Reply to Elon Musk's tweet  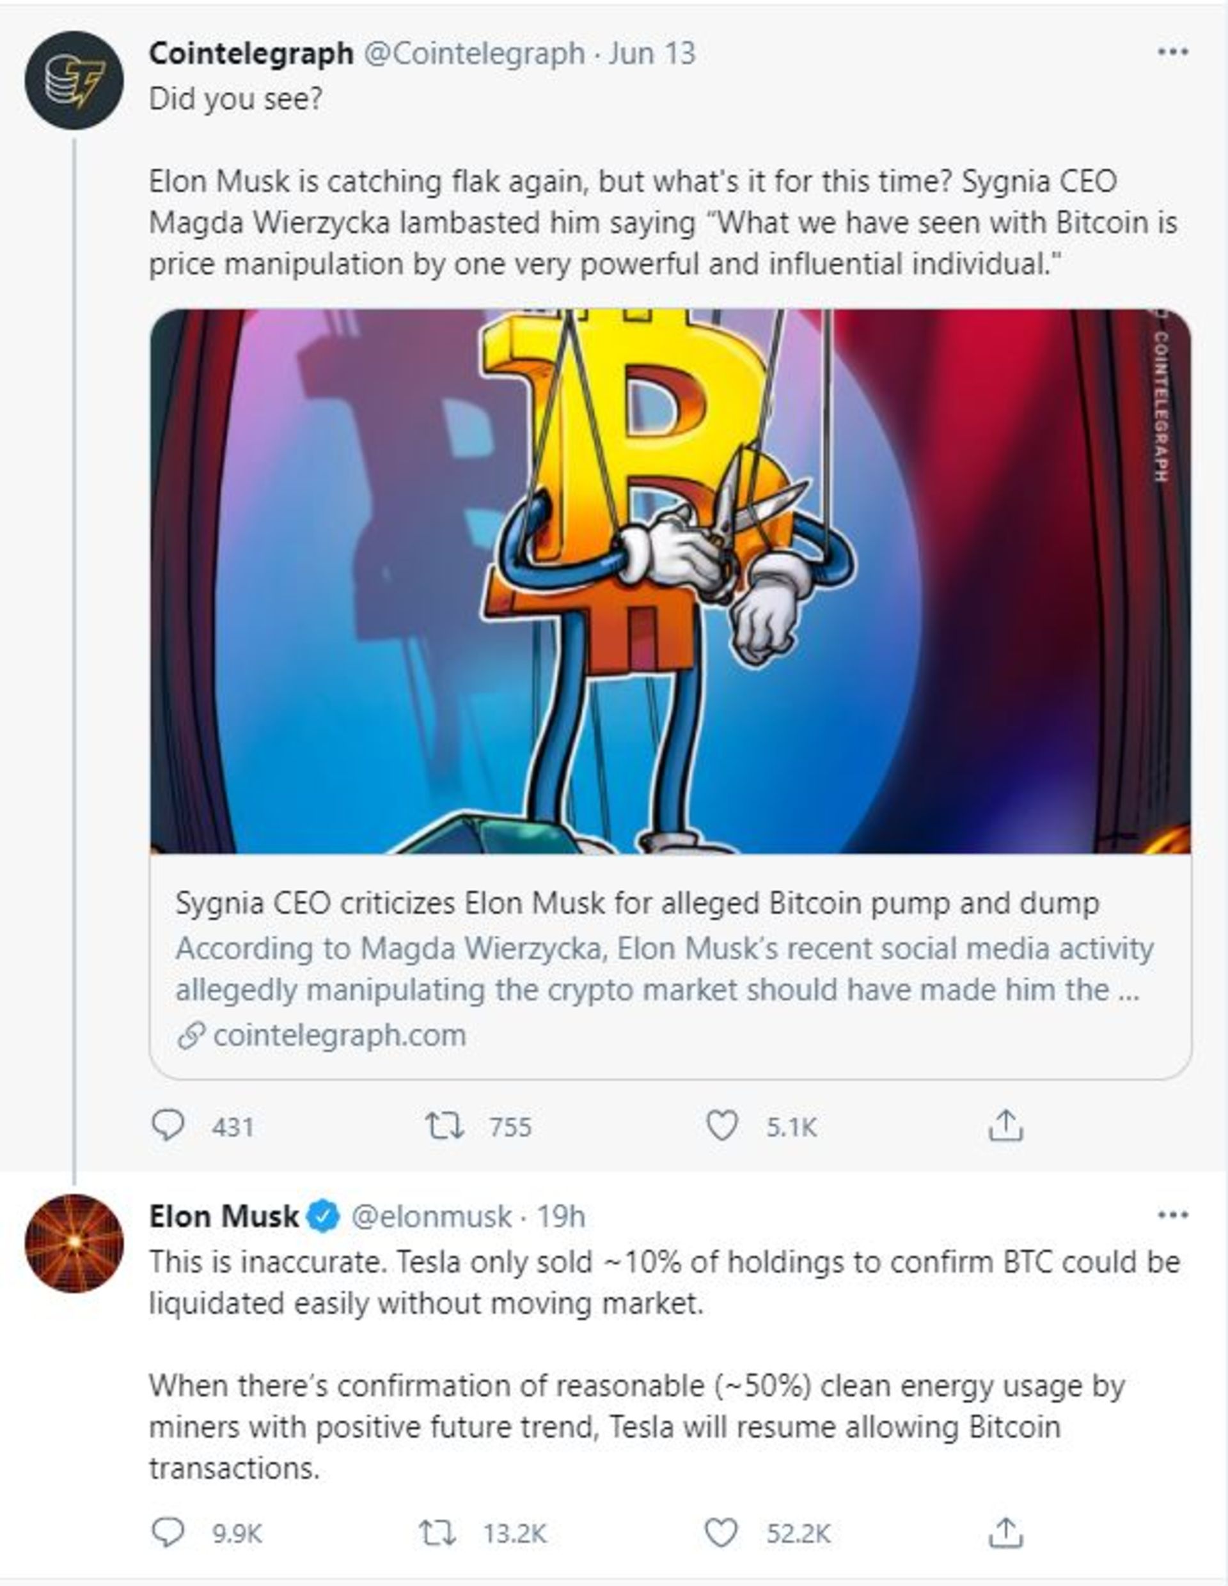point(168,1533)
